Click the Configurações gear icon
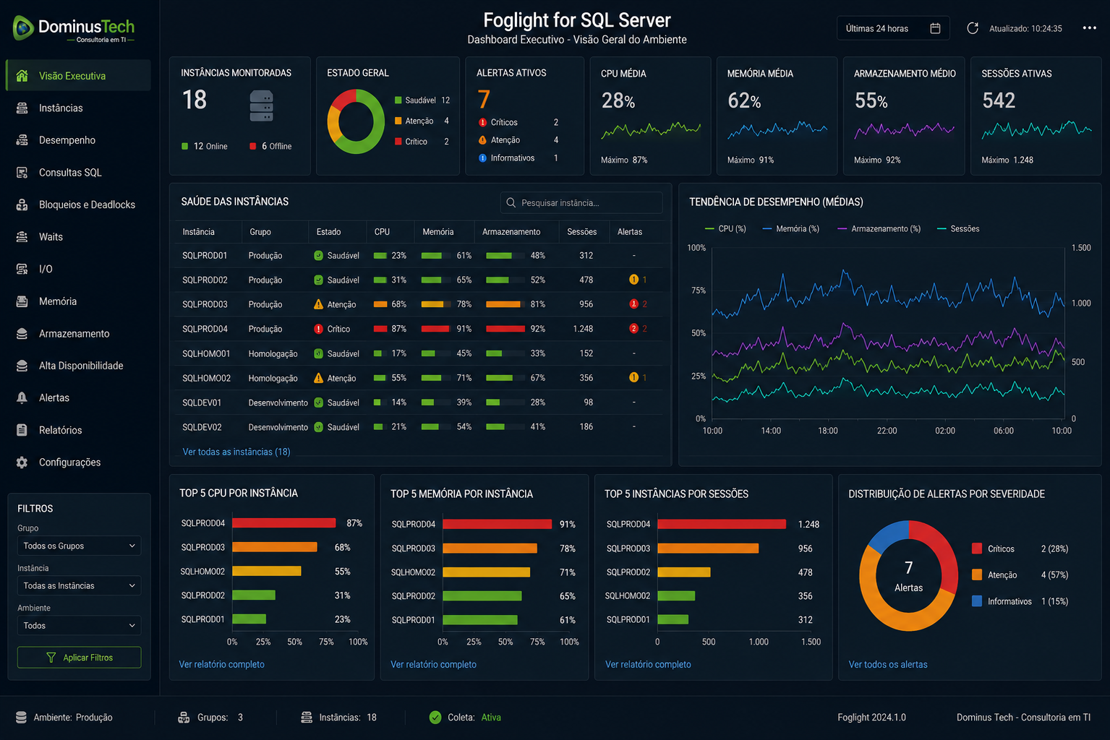This screenshot has width=1110, height=740. (22, 462)
